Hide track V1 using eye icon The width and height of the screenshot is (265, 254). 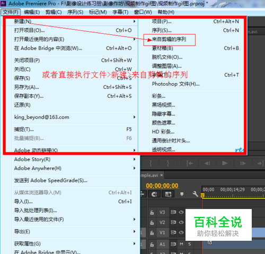tap(181, 232)
